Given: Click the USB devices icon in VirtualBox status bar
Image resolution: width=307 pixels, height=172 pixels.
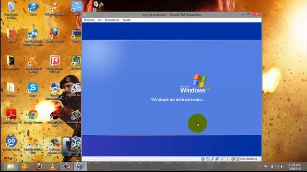Looking at the screenshot, I should [212, 159].
